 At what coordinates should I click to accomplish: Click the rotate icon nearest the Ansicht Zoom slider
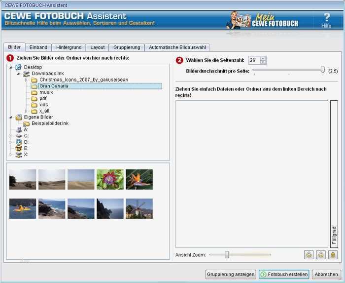pos(309,255)
